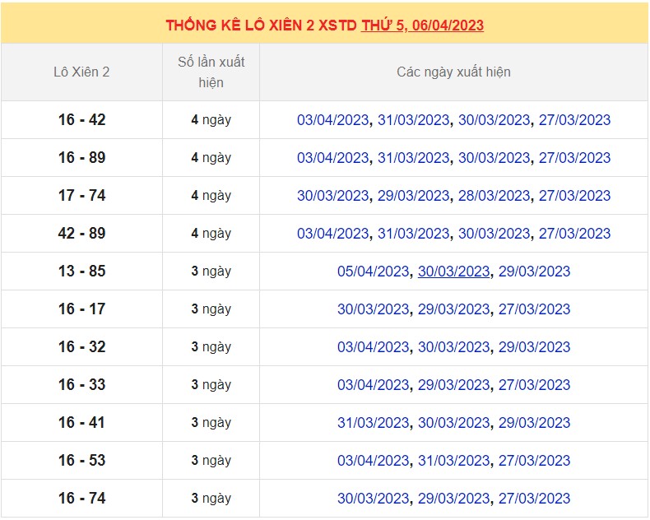Click the Các ngày xuất hiện column header
Screen dimensions: 650x520
pos(453,72)
